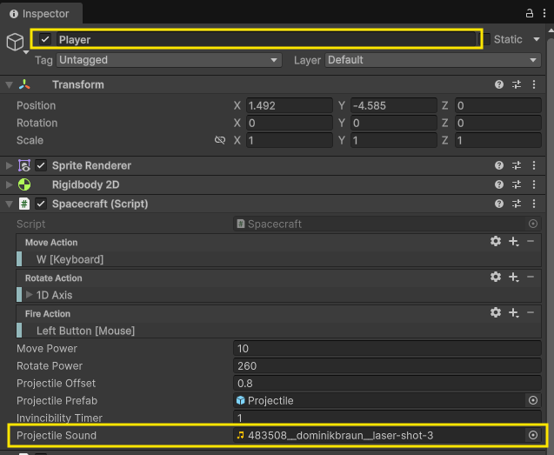Click the Projectile prefab reference field
Screen dimensions: 554x455
(x=380, y=400)
